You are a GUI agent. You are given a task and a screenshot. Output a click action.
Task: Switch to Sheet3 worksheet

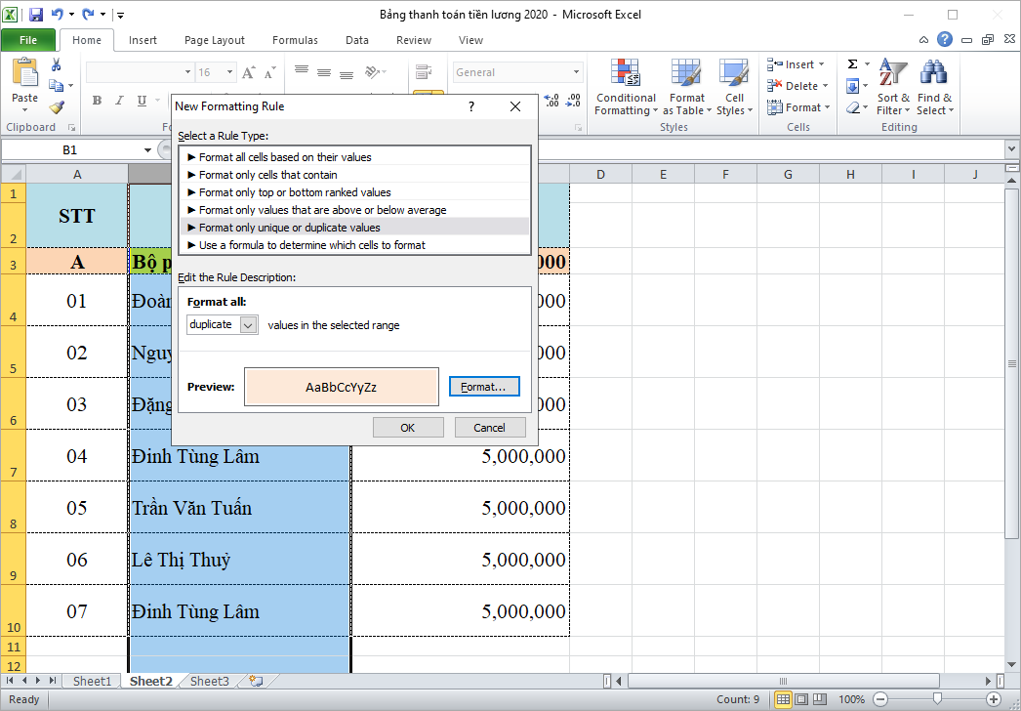coord(209,681)
